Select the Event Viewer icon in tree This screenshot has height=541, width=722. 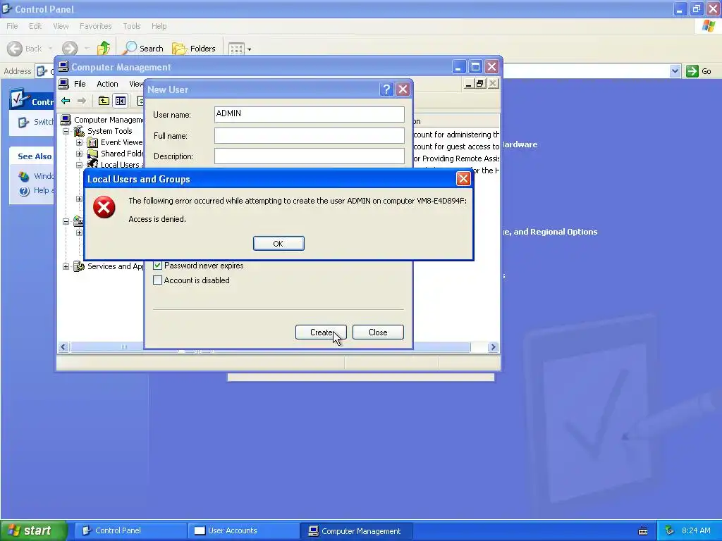pyautogui.click(x=92, y=142)
